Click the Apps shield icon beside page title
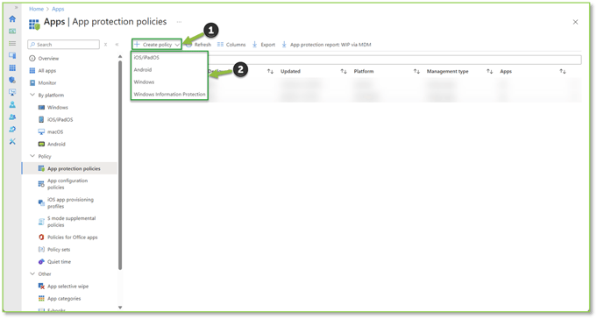Image resolution: width=597 pixels, height=319 pixels. pyautogui.click(x=34, y=25)
